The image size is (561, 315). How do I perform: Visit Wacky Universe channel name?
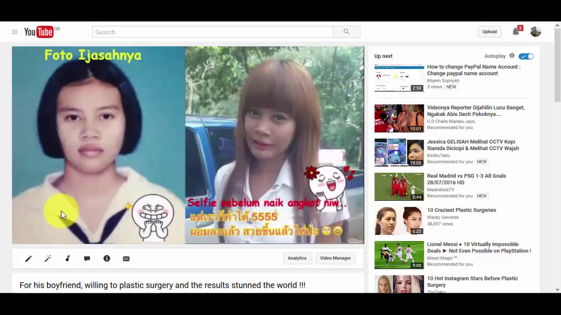[x=443, y=217]
